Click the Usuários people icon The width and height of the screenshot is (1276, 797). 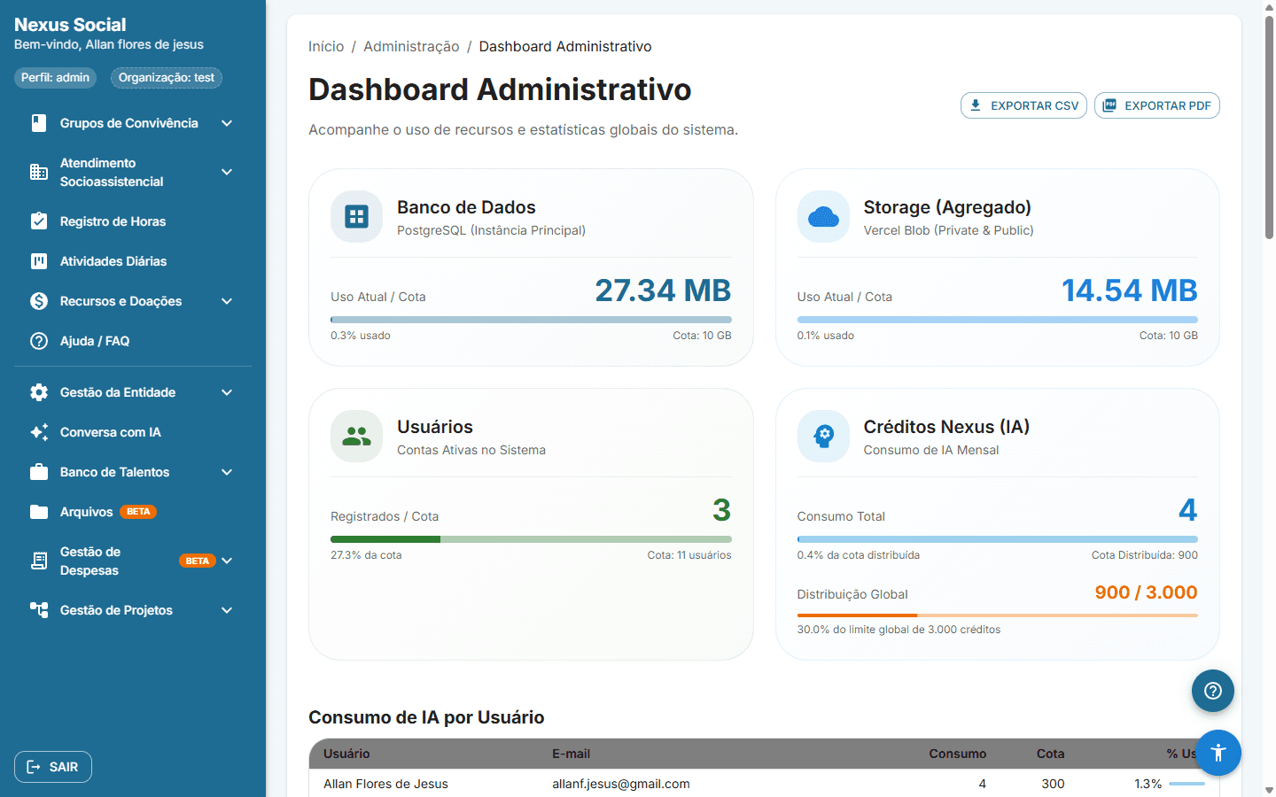(356, 437)
